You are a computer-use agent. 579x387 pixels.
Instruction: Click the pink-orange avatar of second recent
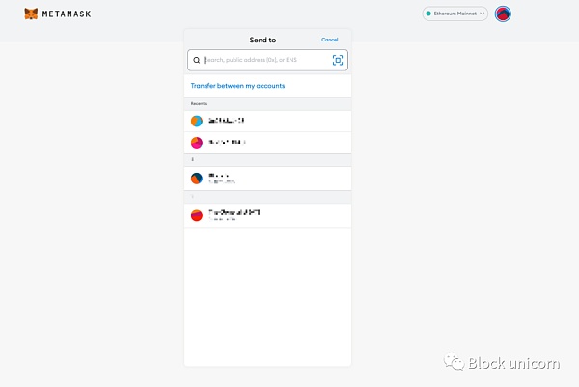197,142
